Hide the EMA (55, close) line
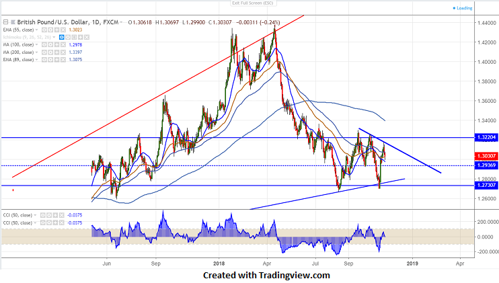Screen dimensions: 499x283 tap(44, 30)
